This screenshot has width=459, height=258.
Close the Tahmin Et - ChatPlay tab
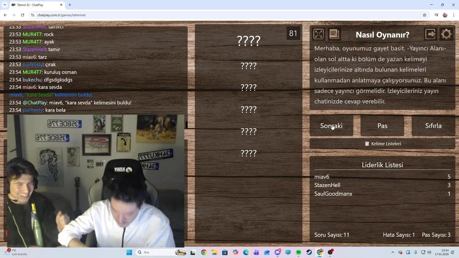pos(61,5)
